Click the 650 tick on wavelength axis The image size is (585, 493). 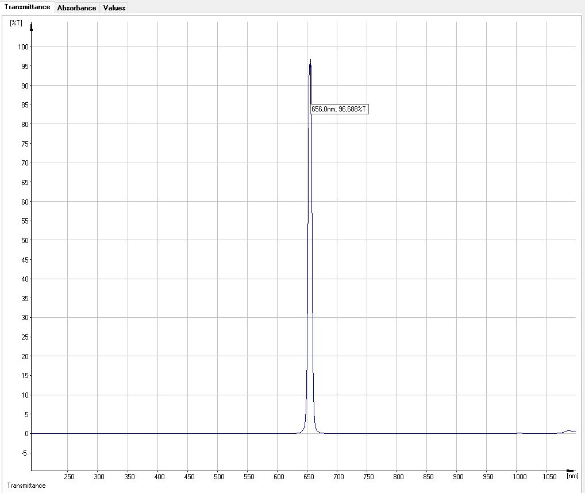point(309,476)
